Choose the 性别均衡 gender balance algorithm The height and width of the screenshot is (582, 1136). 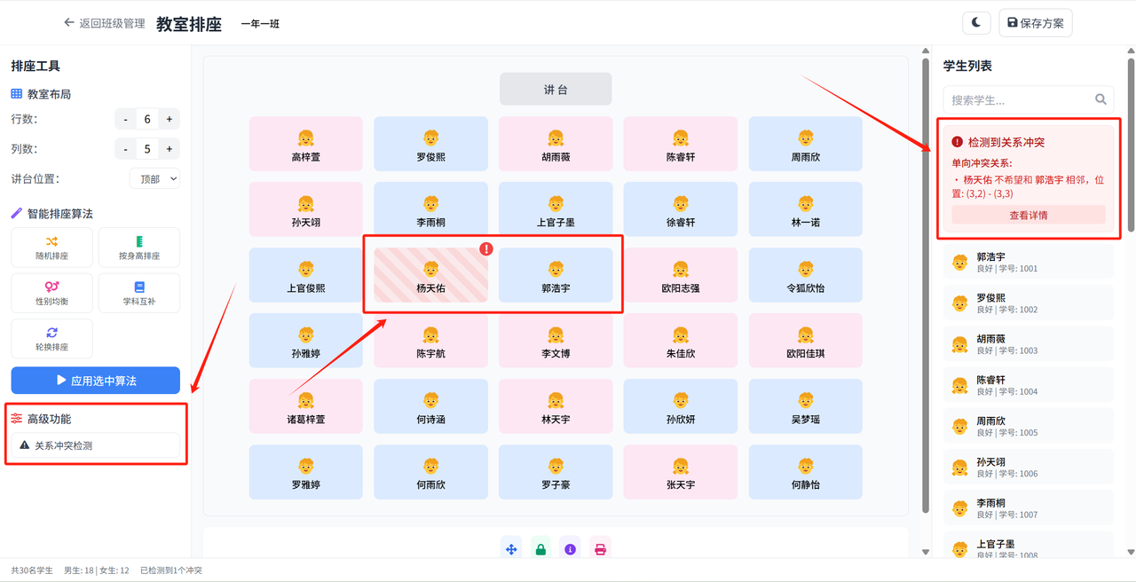point(51,293)
